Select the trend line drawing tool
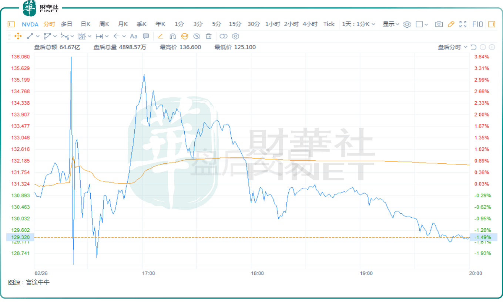The image size is (503, 306). click(30, 36)
